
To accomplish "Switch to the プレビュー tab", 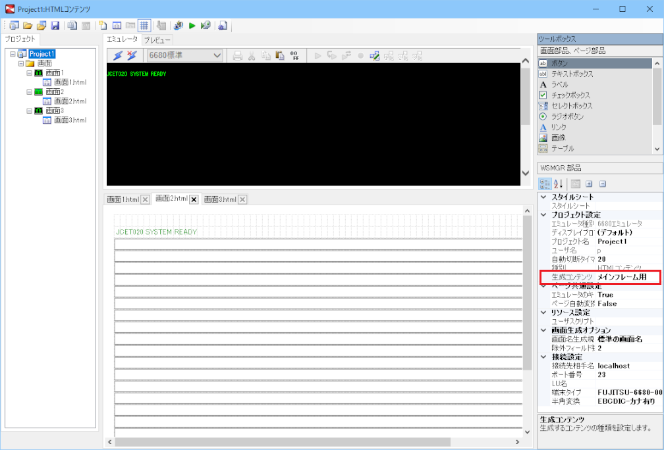I will [x=157, y=40].
